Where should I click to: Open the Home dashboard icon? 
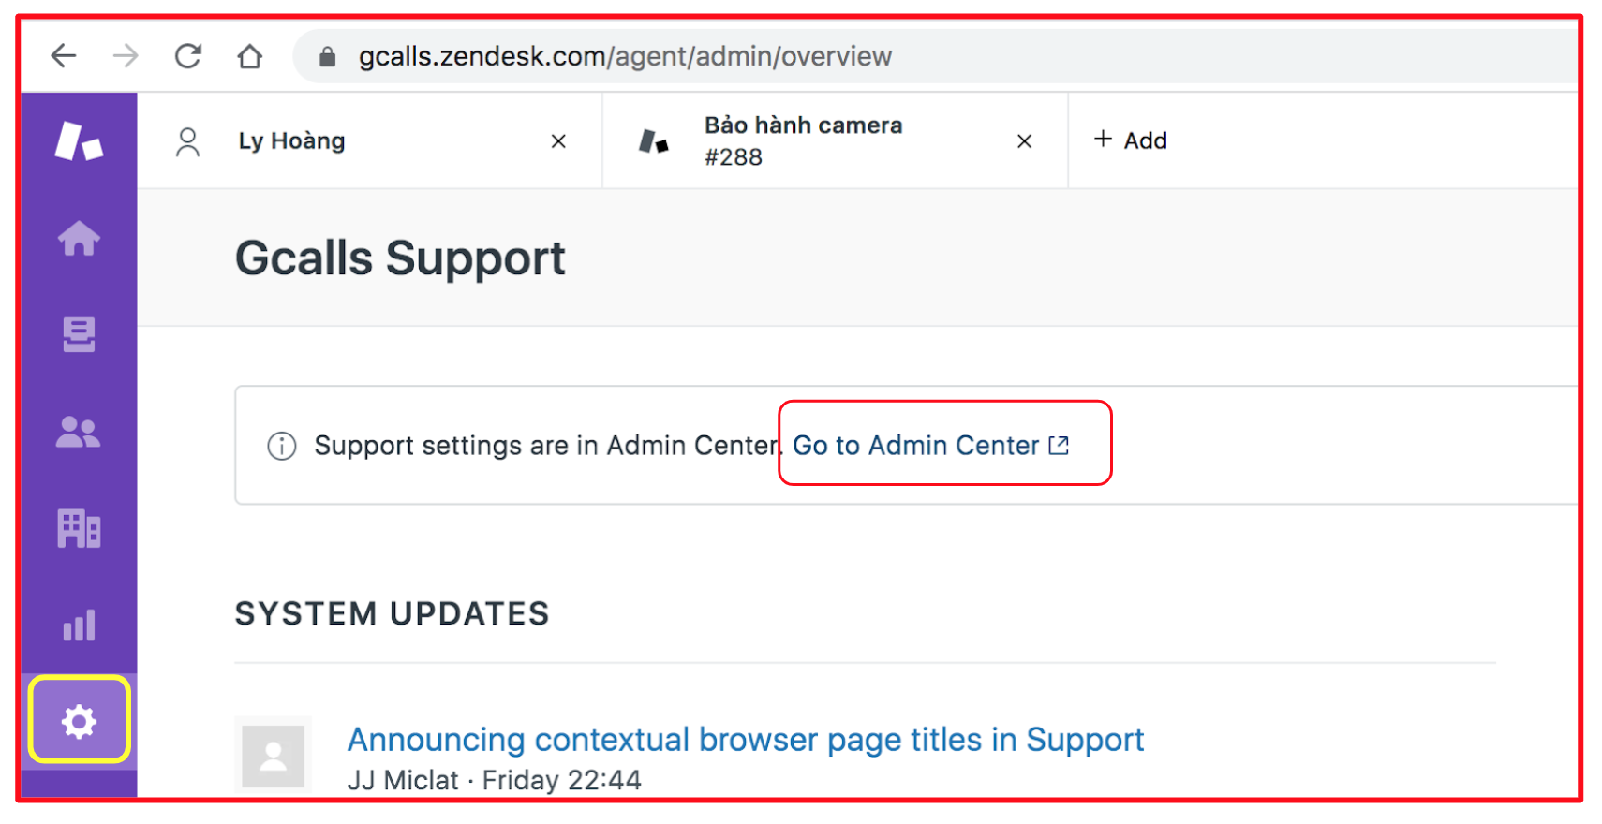[x=79, y=239]
